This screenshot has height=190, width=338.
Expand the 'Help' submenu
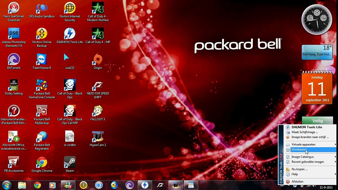310,174
